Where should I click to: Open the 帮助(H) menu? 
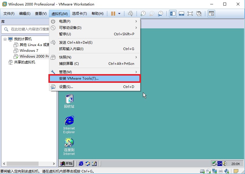pyautogui.click(x=97, y=14)
